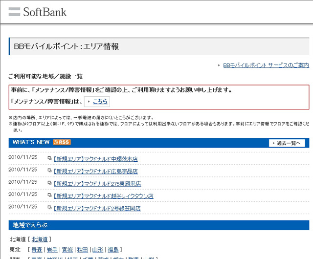Screen dimensions: 313x259
Task: Click new-window icon beside マクドナルド275東雁来店
Action: [x=49, y=183]
